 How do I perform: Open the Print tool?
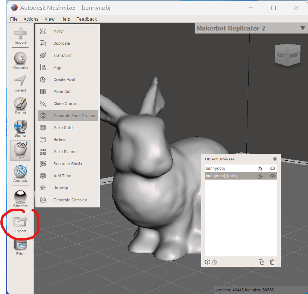click(x=20, y=246)
